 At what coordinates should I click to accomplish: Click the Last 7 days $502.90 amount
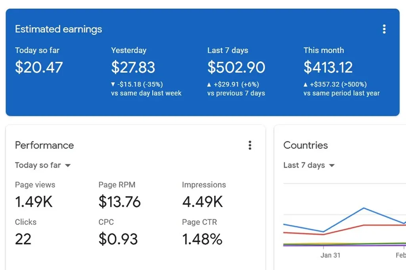pos(236,67)
